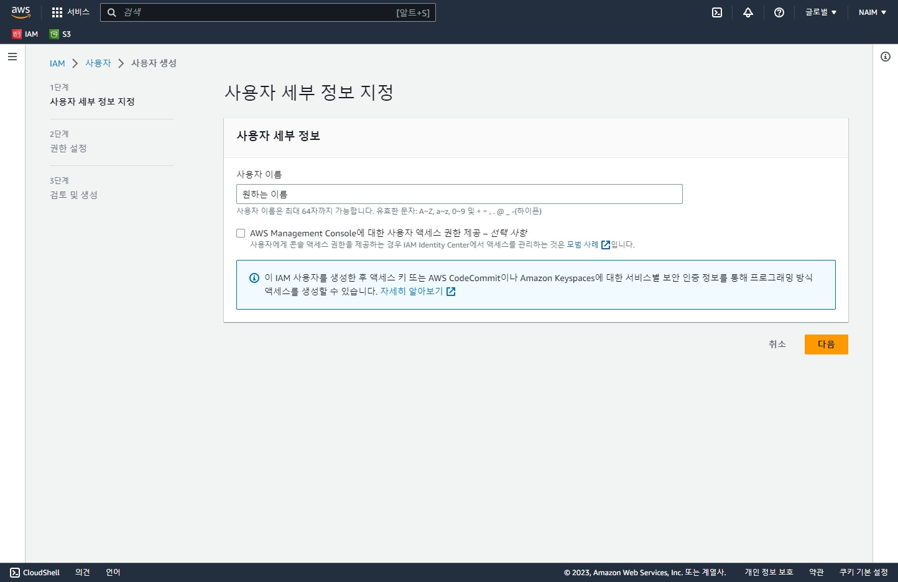Click the 사용자 이름 input field
The width and height of the screenshot is (898, 582).
460,194
